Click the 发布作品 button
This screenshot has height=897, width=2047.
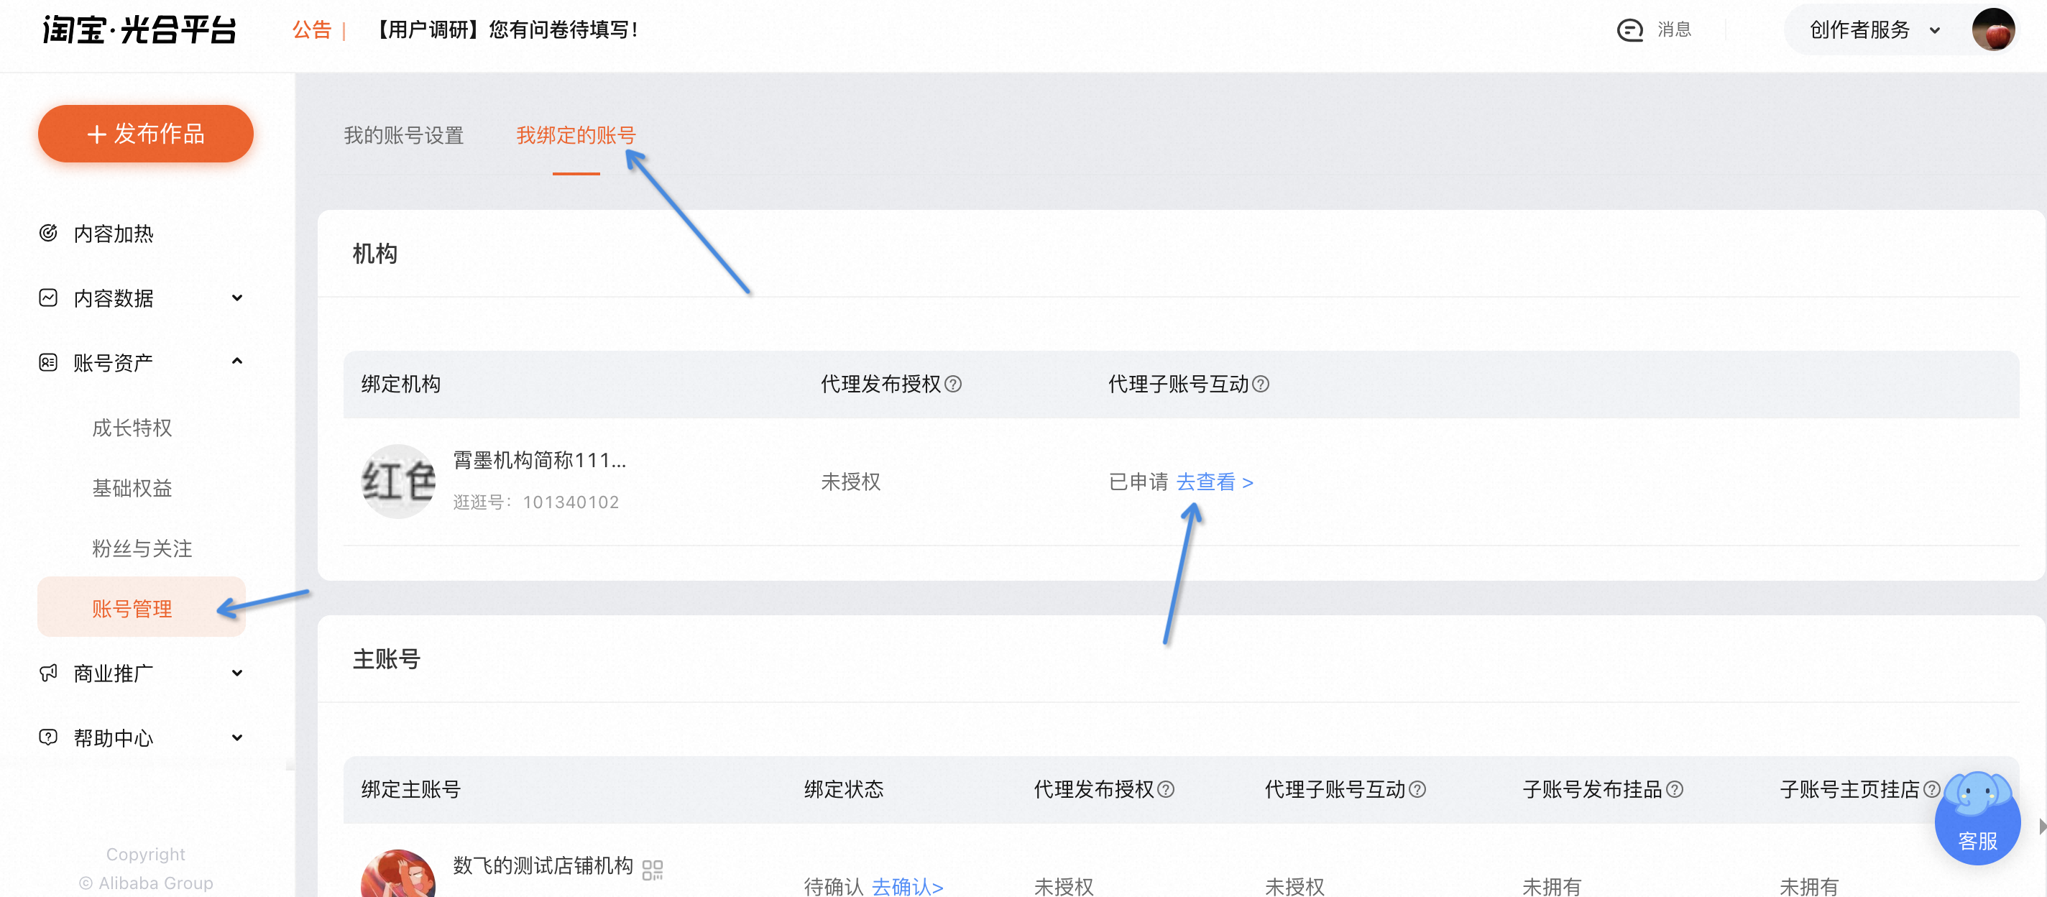pyautogui.click(x=145, y=134)
